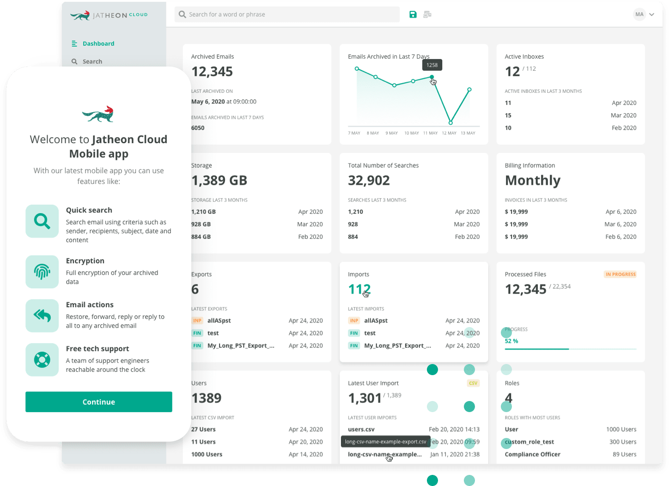Screen dimensions: 669x486
Task: Click the 6050 emails archived value
Action: click(198, 128)
